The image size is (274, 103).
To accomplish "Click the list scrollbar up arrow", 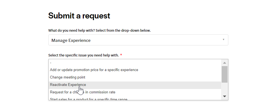I will click(224, 63).
